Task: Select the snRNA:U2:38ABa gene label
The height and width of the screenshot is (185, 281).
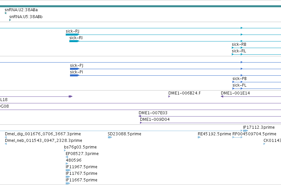Action: tap(21, 10)
